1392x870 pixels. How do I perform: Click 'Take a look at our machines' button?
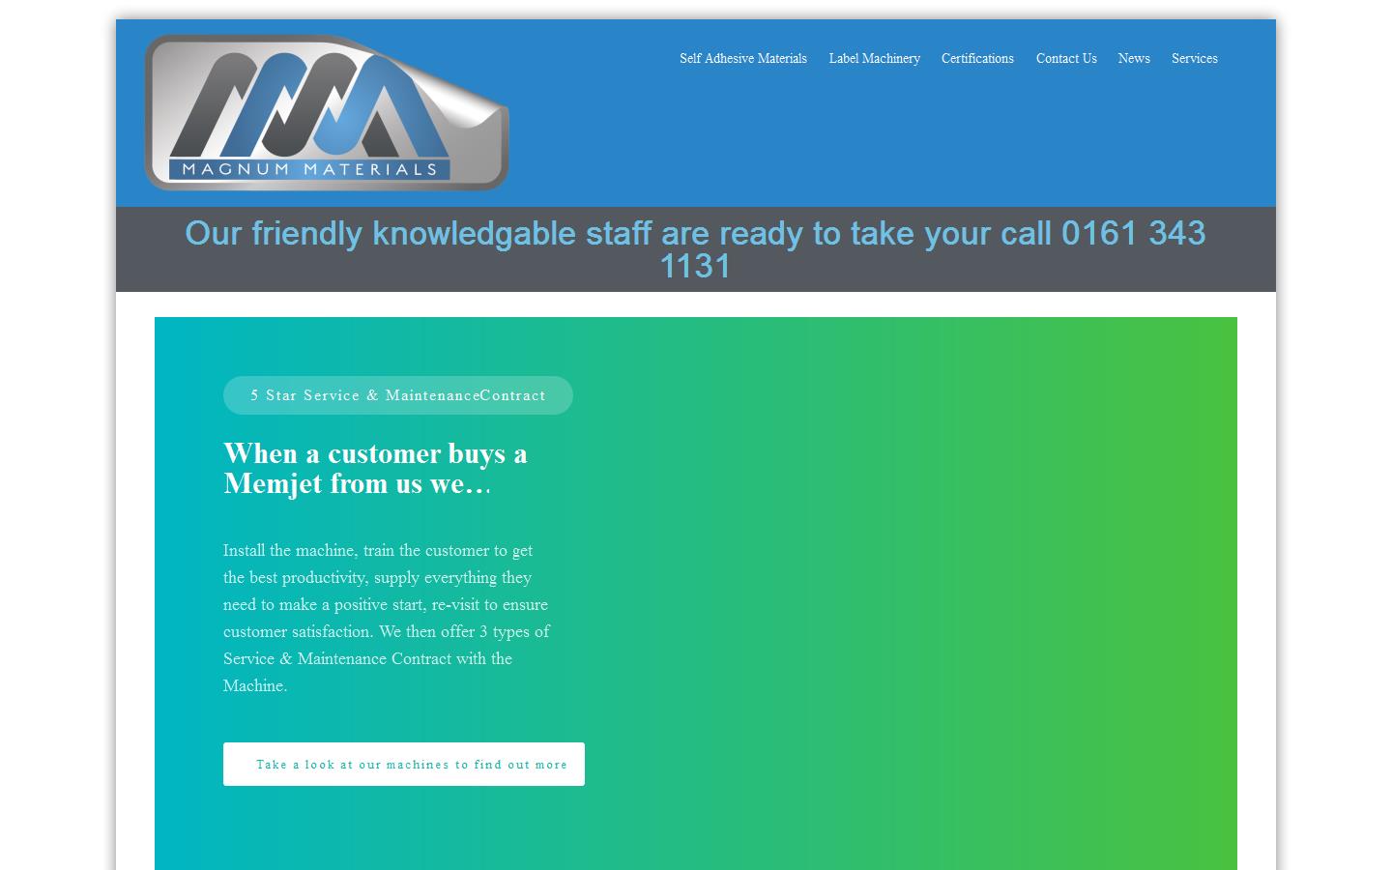403,764
